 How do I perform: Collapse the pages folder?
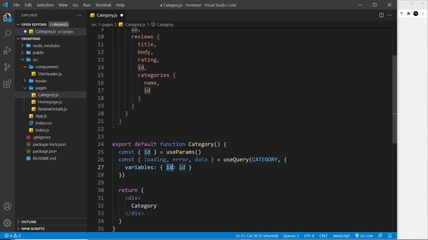(41, 88)
